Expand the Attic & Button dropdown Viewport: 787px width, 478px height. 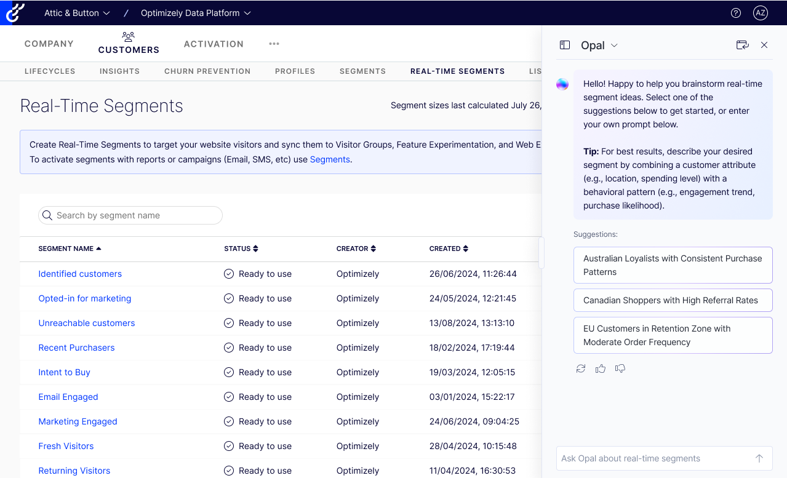tap(77, 13)
